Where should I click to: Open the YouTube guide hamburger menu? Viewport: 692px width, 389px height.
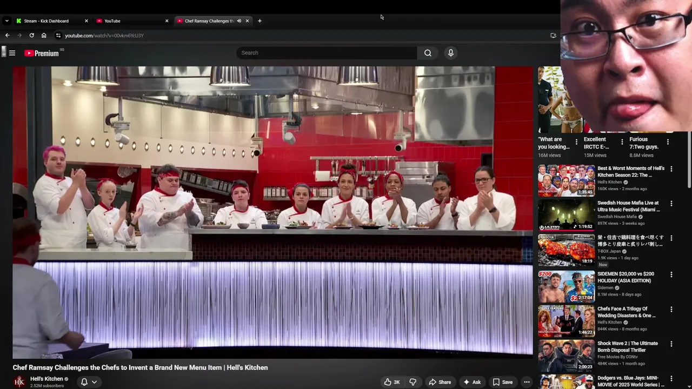pyautogui.click(x=12, y=53)
